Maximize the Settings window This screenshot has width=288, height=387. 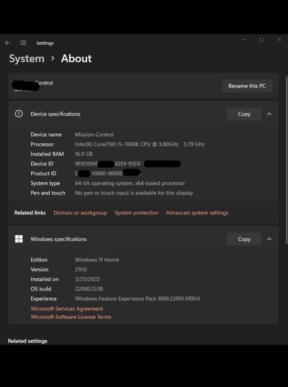[261, 40]
